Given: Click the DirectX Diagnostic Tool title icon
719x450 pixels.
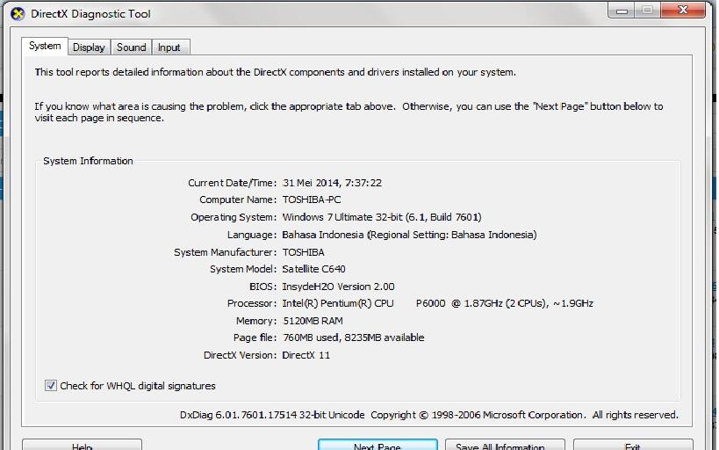Looking at the screenshot, I should coord(18,14).
